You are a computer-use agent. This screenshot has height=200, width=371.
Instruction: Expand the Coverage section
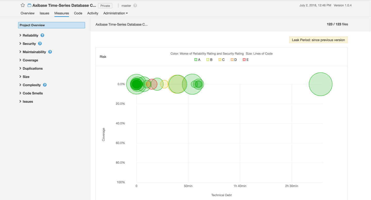coord(29,60)
